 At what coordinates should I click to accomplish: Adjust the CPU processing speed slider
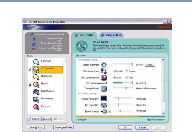pos(123,83)
